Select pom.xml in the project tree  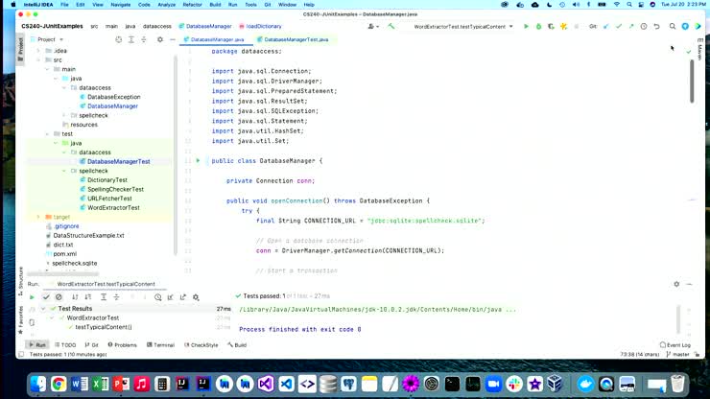tap(64, 254)
